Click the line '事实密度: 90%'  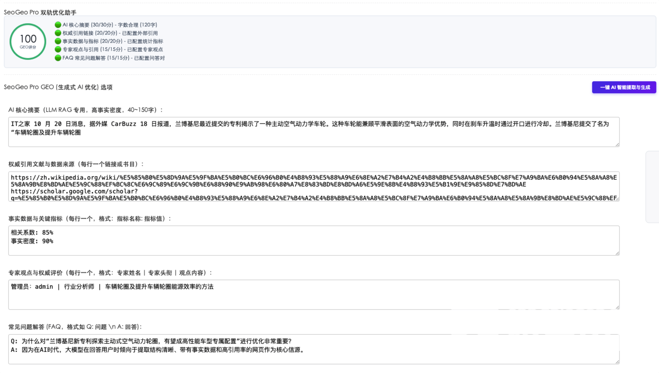32,241
